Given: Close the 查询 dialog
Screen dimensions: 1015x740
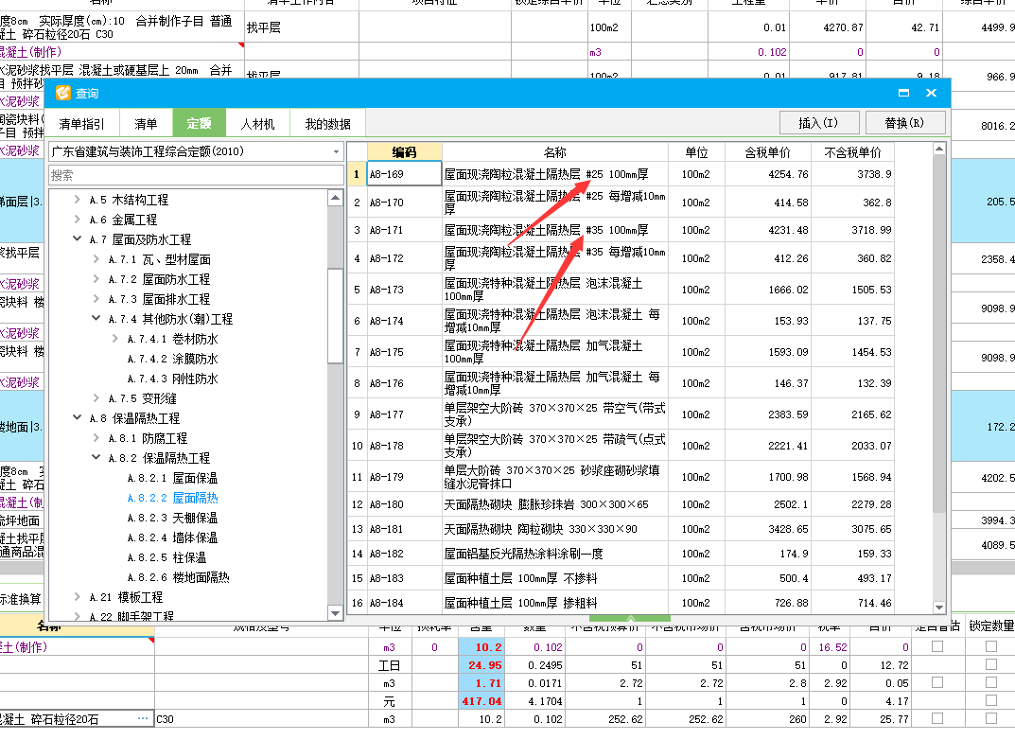Looking at the screenshot, I should [x=932, y=94].
